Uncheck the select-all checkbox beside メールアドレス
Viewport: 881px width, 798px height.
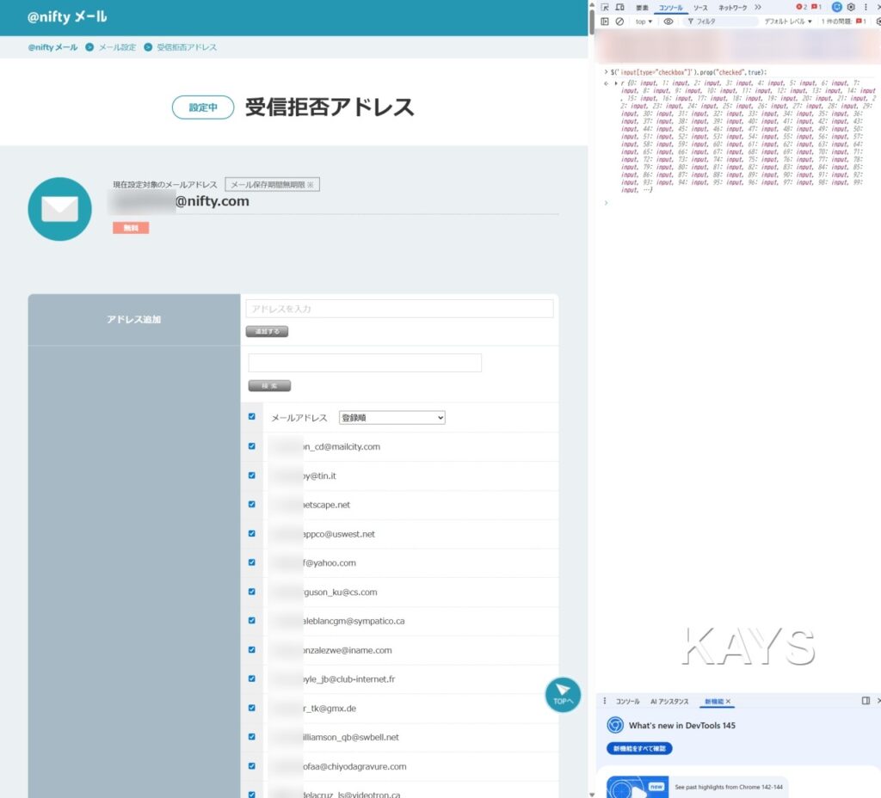252,417
